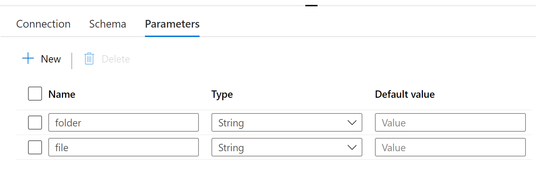Check the box for the folder parameter
Screen dimensions: 536x169
35,123
